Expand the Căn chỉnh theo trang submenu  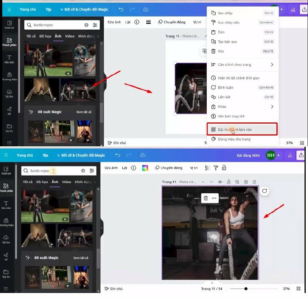click(x=272, y=65)
